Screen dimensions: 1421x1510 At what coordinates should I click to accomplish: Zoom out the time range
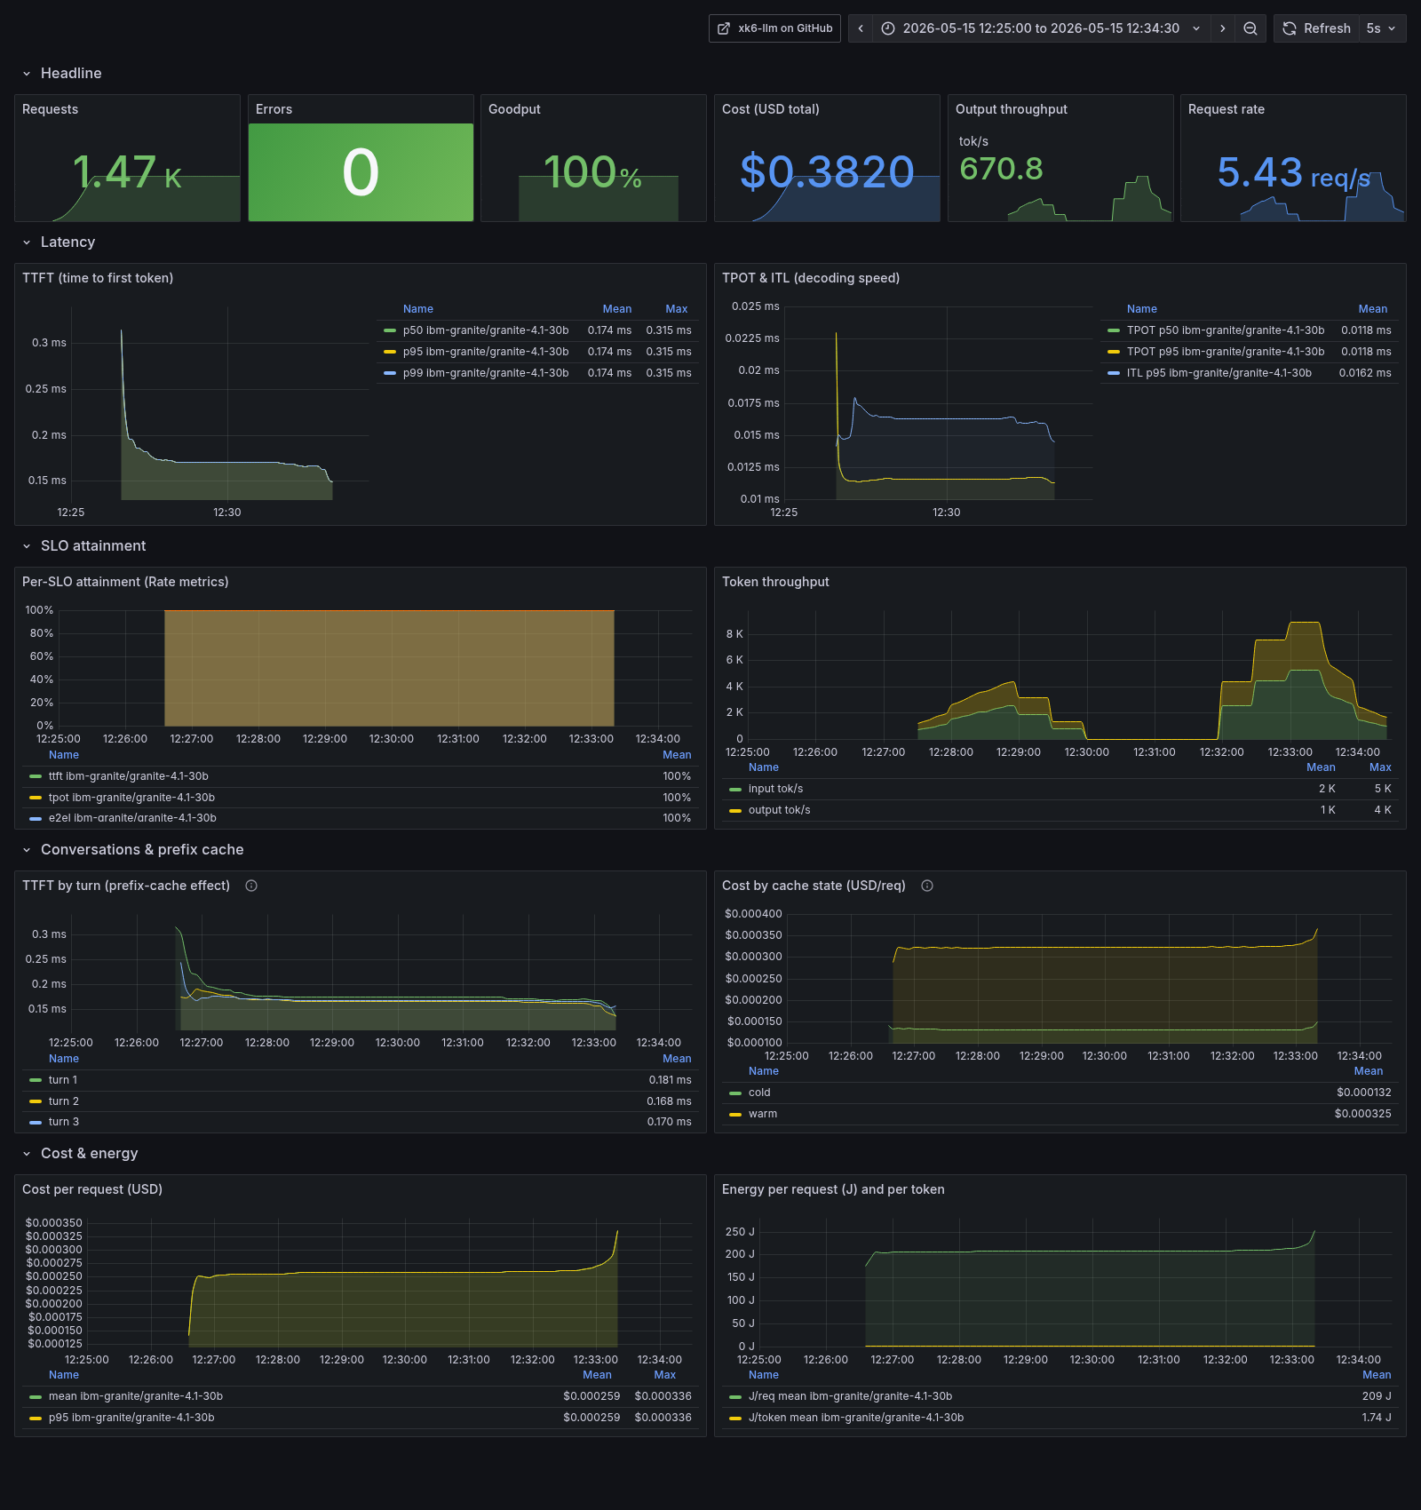click(x=1250, y=28)
